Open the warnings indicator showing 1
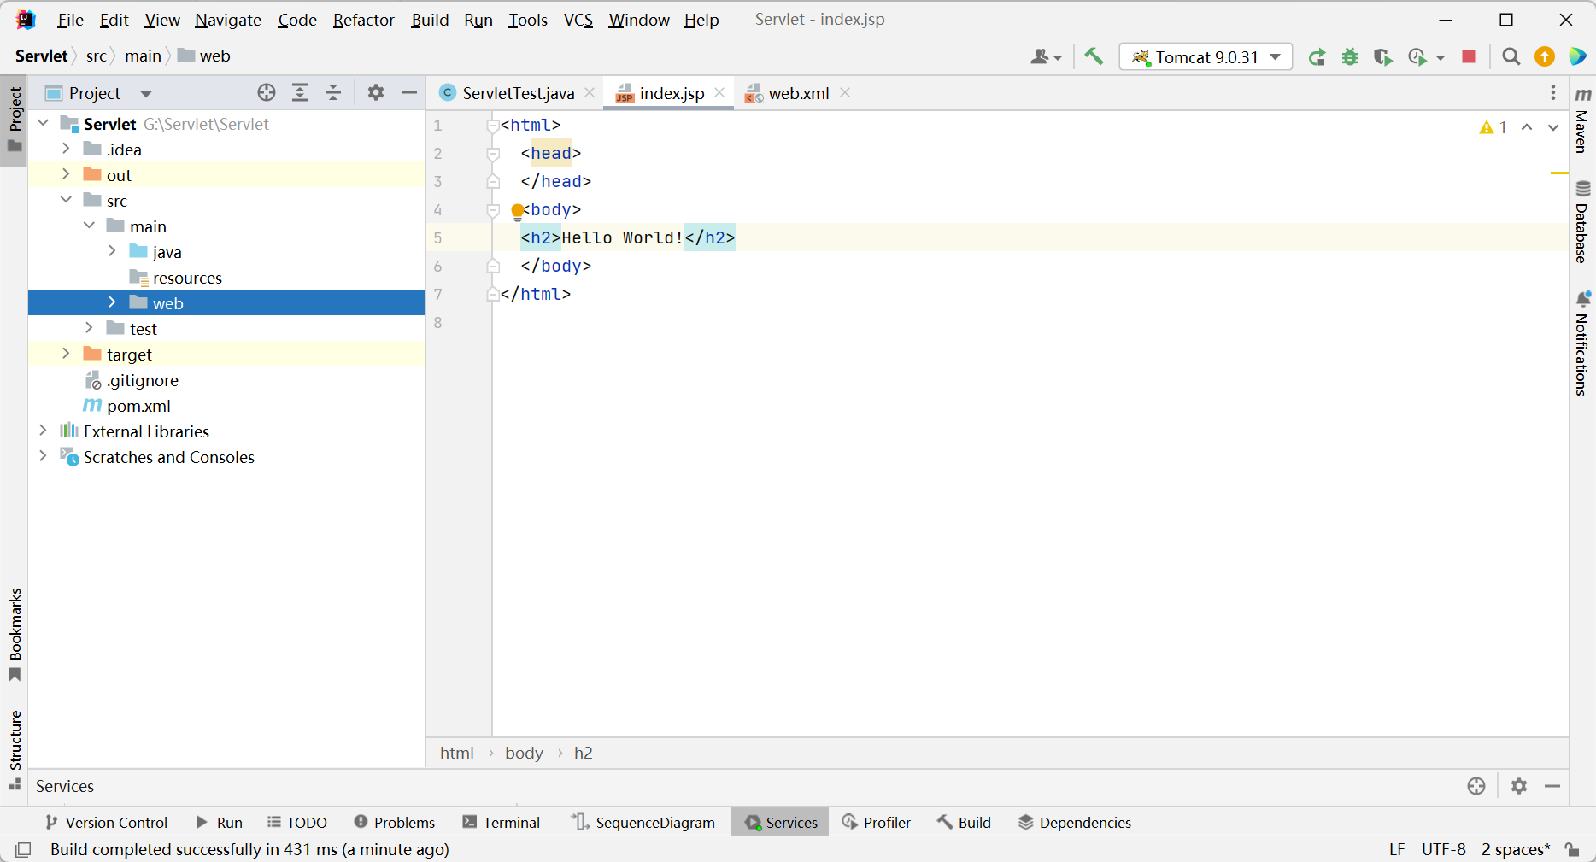Image resolution: width=1596 pixels, height=862 pixels. [1493, 127]
